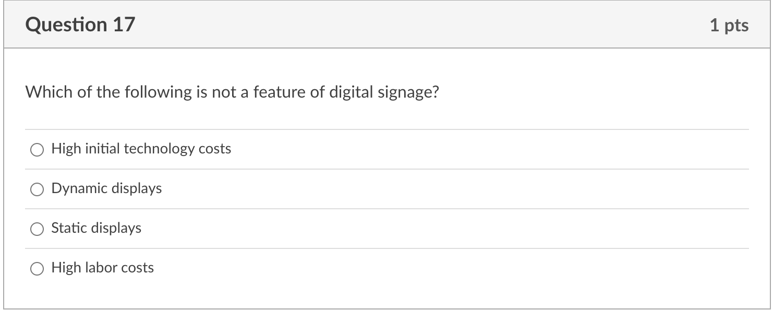
Task: Mark the "Static displays" radio button
Action: click(37, 229)
